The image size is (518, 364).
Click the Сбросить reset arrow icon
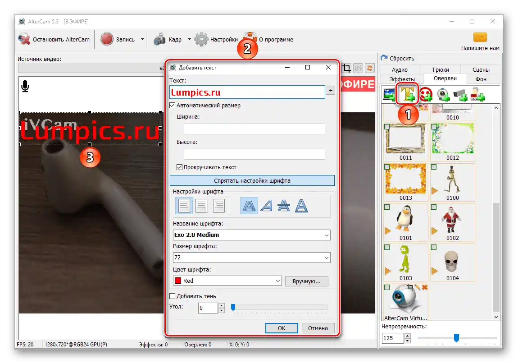384,58
